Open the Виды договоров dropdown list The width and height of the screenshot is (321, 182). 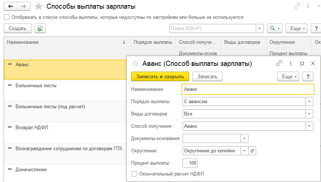pyautogui.click(x=309, y=114)
